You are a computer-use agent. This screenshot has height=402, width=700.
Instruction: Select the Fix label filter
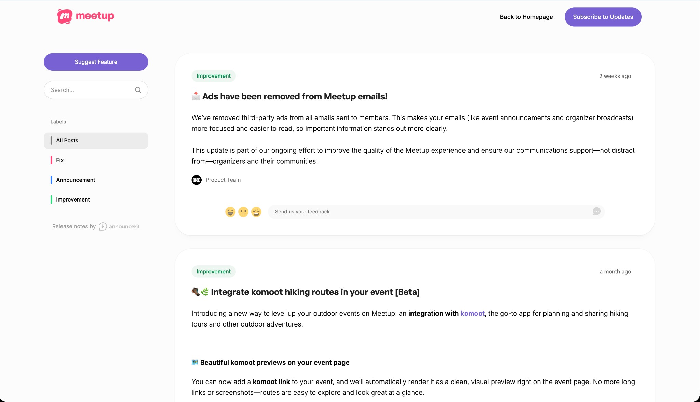(x=60, y=160)
